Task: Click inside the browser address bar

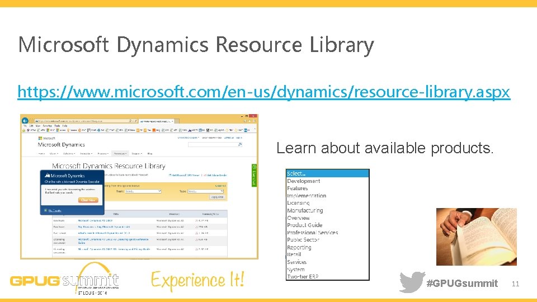Action: [86, 121]
